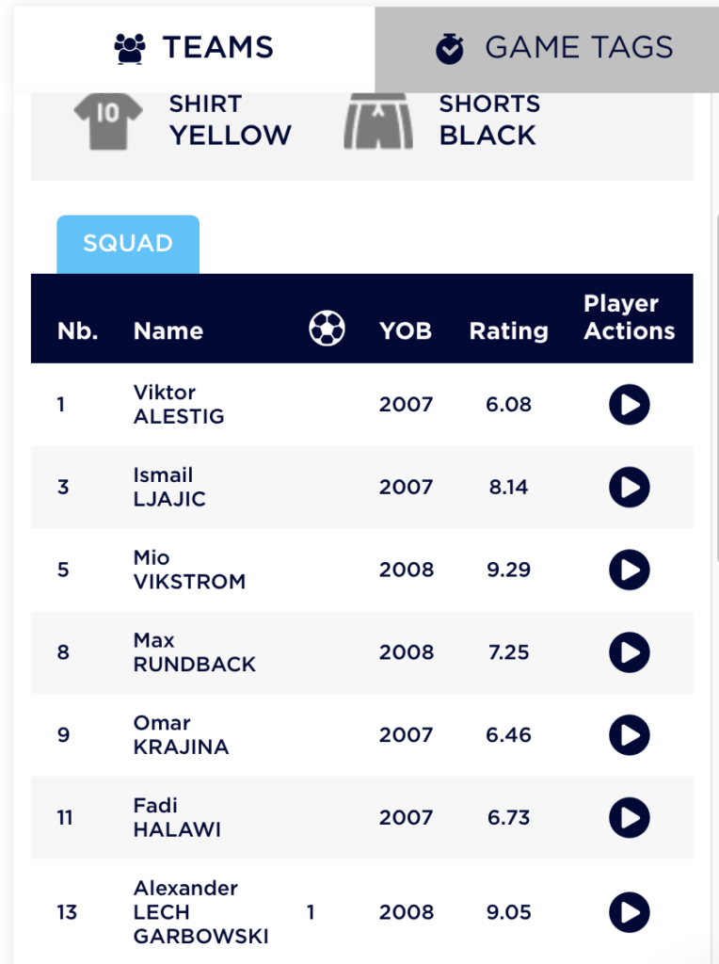Sort squad by YOB column header
Screen dimensions: 719x964
click(x=406, y=330)
